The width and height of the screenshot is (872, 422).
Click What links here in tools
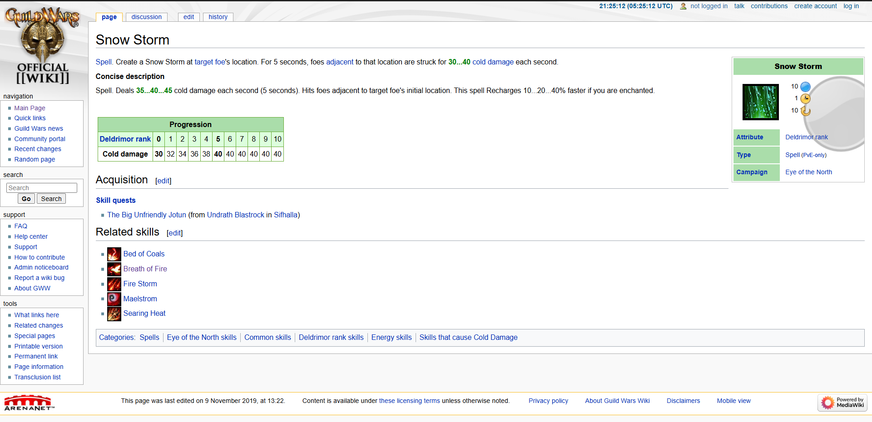(36, 315)
